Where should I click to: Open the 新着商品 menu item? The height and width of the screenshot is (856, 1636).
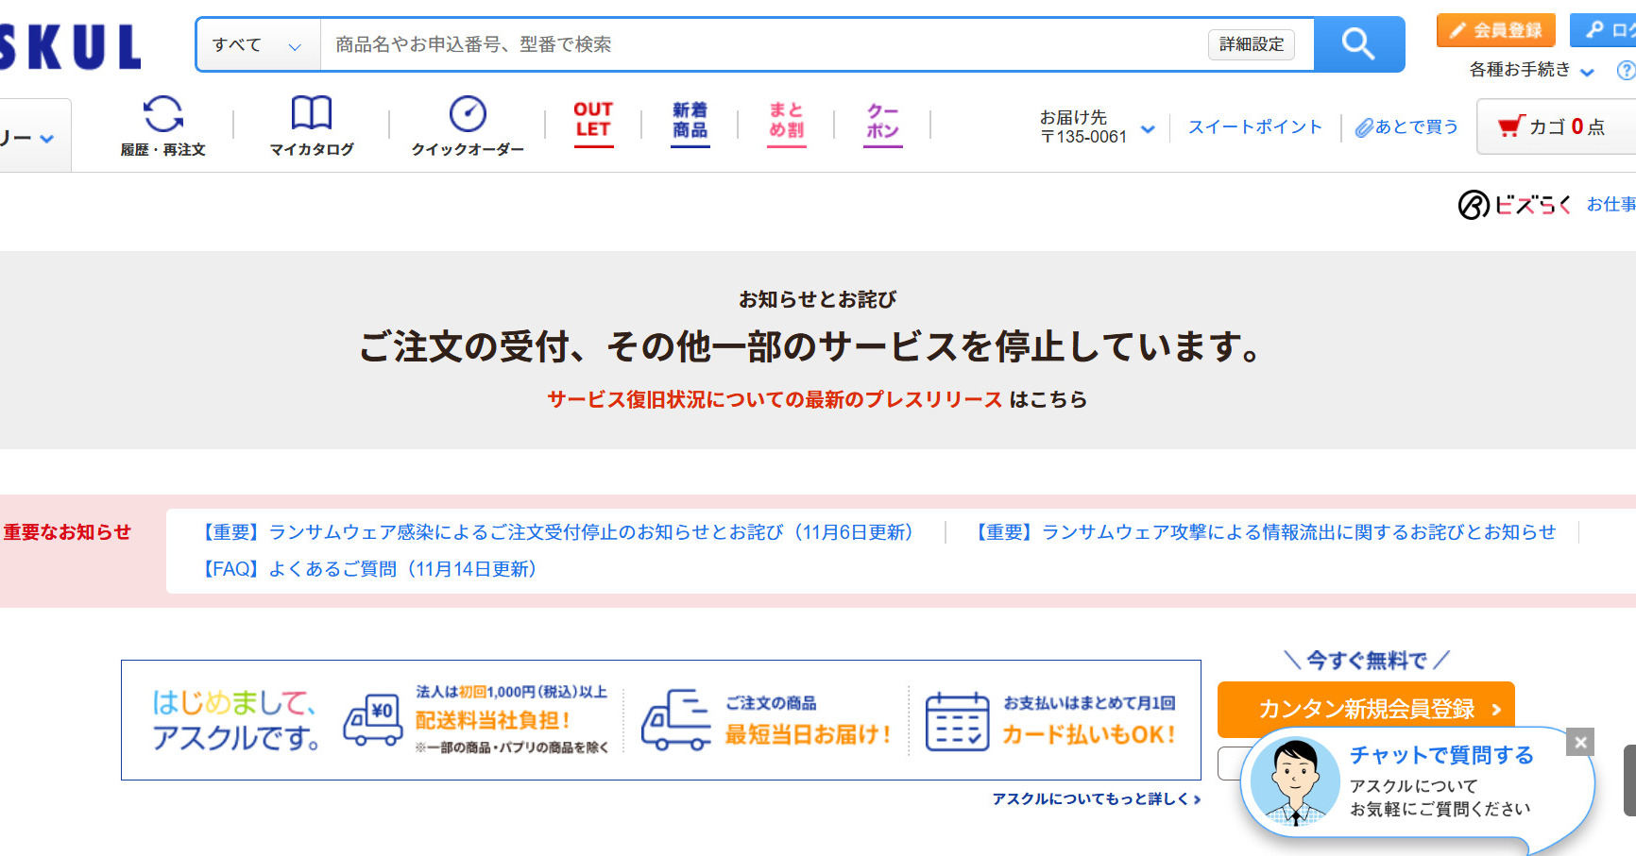click(x=689, y=123)
